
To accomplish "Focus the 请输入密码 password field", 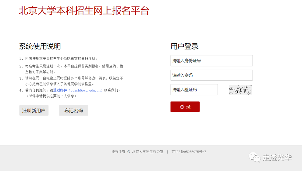I will pyautogui.click(x=211, y=75).
